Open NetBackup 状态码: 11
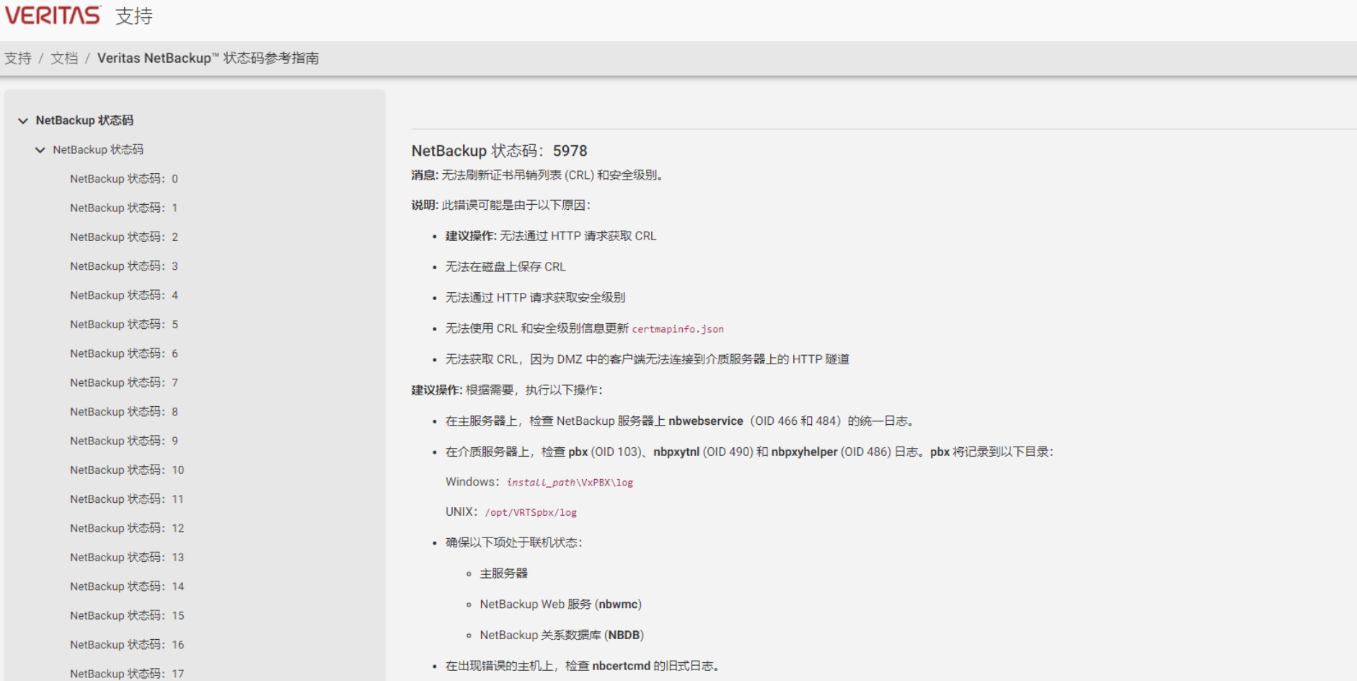Viewport: 1357px width, 681px height. (x=127, y=499)
